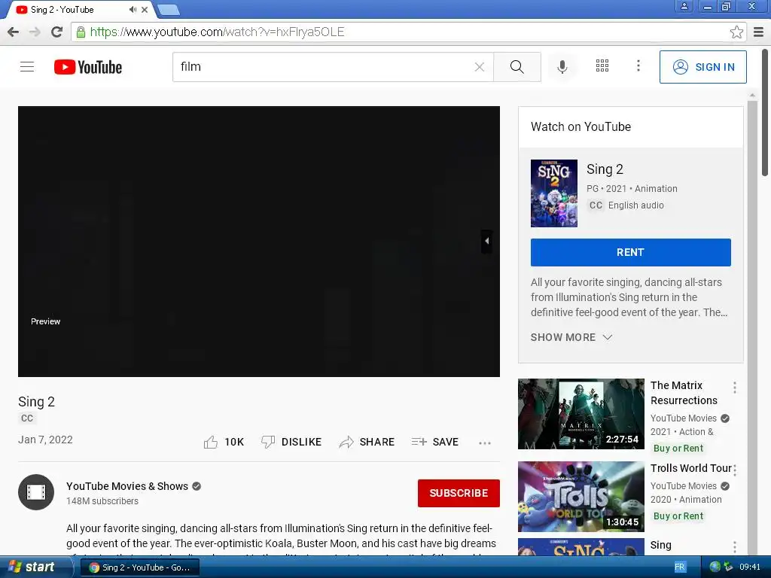Click the RENT button
This screenshot has height=578, width=771.
631,252
